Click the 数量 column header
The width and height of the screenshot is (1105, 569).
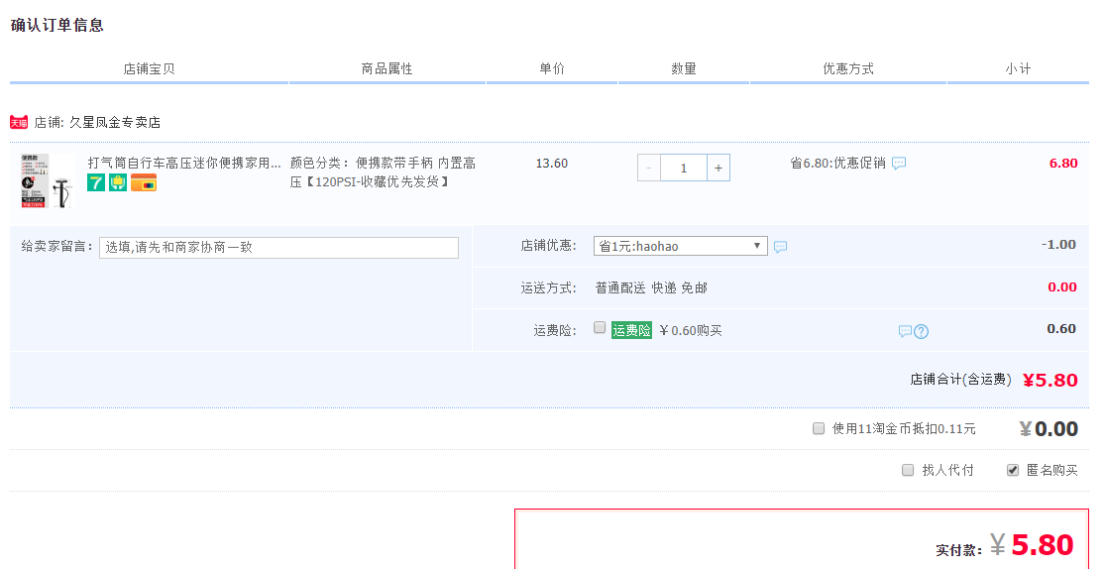(684, 69)
